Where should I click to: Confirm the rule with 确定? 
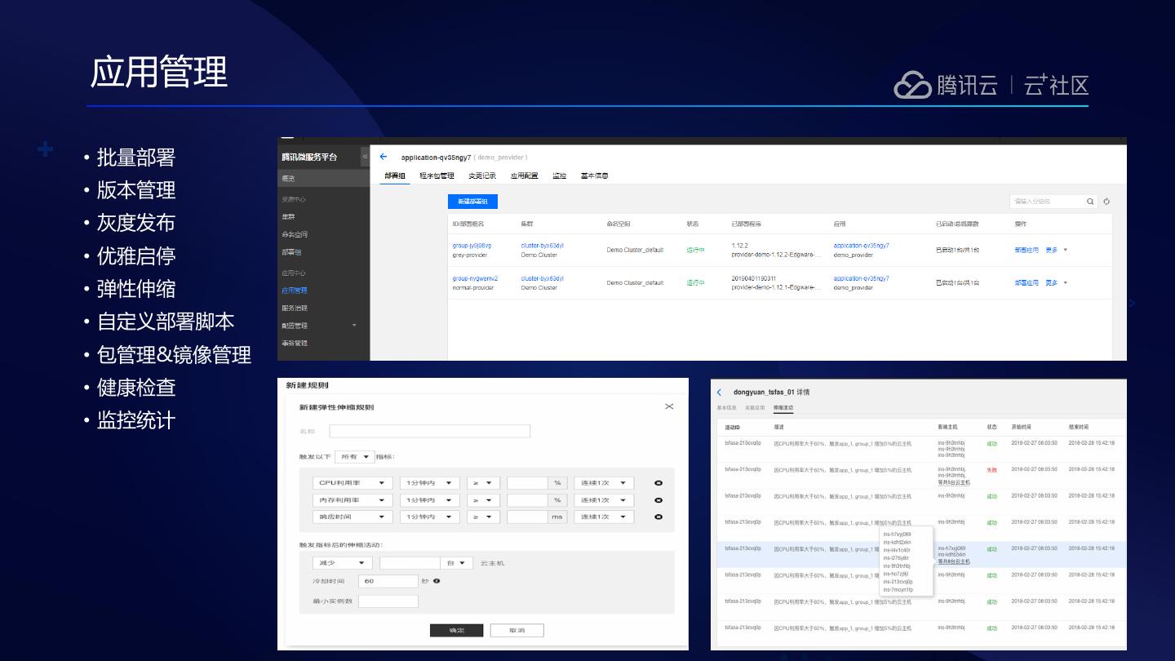[456, 630]
